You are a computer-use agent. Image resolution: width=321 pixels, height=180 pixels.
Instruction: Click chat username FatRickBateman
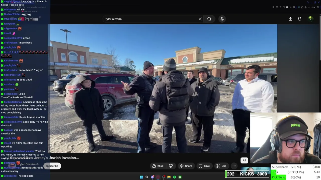point(13,102)
